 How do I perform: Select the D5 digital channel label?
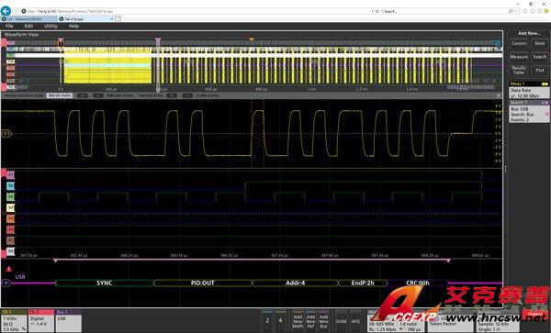11,197
